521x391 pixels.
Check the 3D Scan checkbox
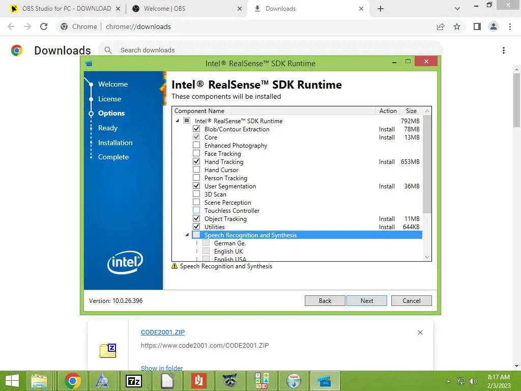click(196, 194)
